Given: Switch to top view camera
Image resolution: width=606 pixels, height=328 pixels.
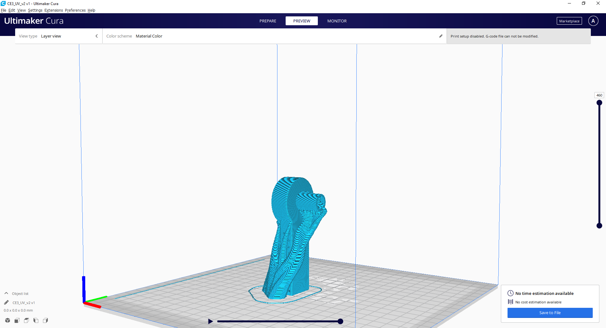Looking at the screenshot, I should coord(27,320).
